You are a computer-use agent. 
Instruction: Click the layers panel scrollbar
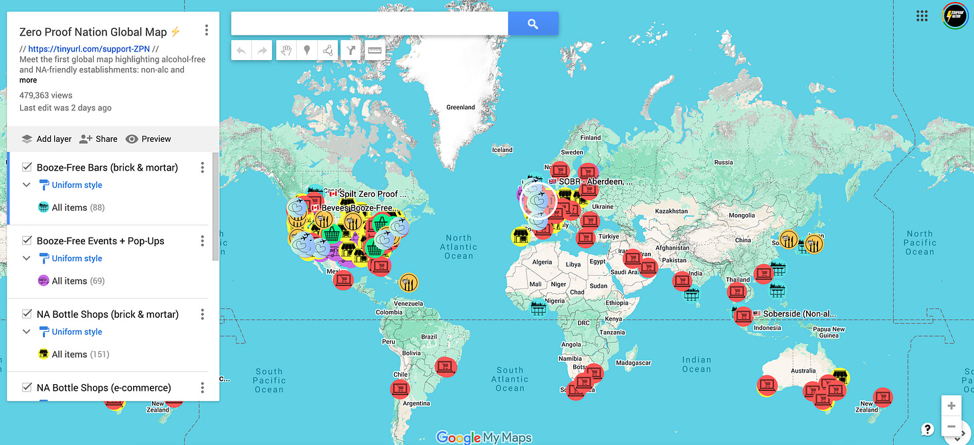click(215, 206)
